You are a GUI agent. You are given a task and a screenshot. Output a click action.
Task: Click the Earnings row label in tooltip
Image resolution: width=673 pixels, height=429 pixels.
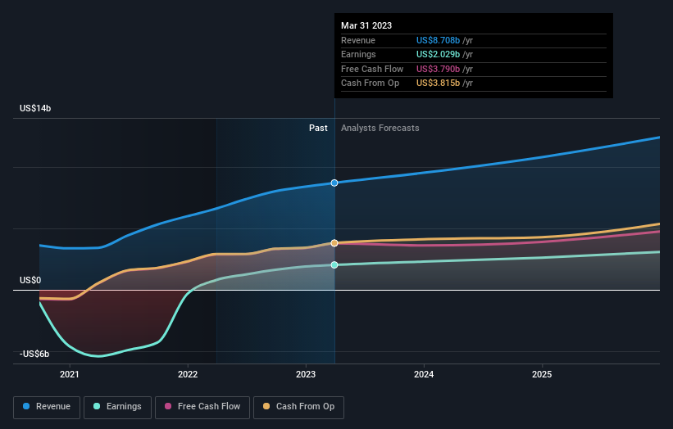pyautogui.click(x=358, y=54)
